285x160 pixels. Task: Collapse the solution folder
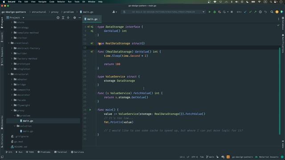[x=15, y=126]
